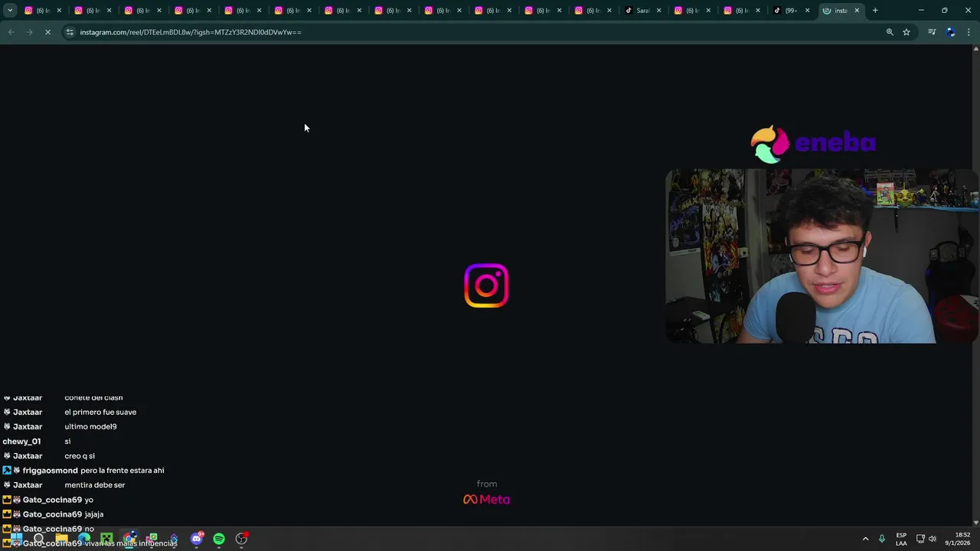
Task: Open Windows taskbar search
Action: click(38, 539)
